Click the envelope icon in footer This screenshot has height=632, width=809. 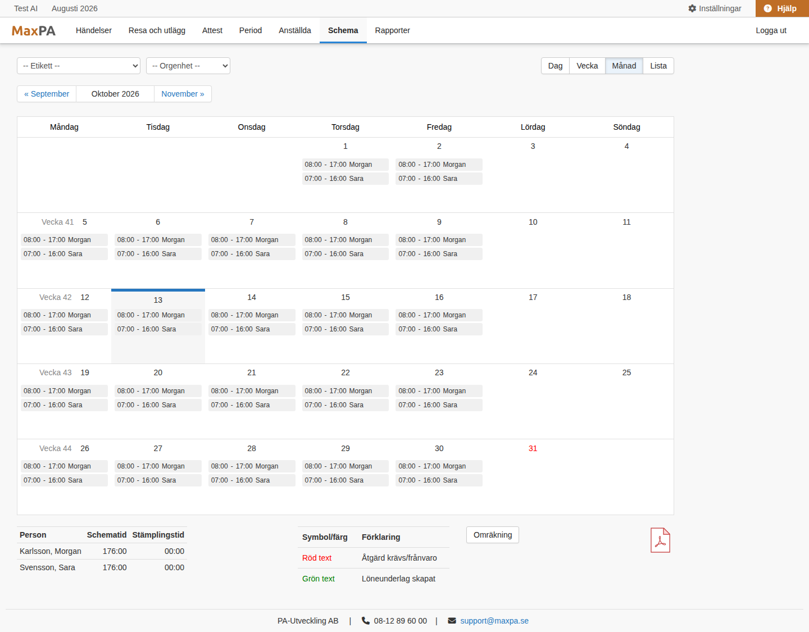[452, 621]
